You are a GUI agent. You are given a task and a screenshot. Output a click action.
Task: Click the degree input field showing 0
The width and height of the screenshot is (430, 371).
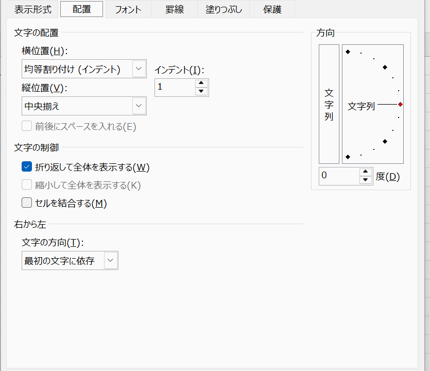point(338,176)
